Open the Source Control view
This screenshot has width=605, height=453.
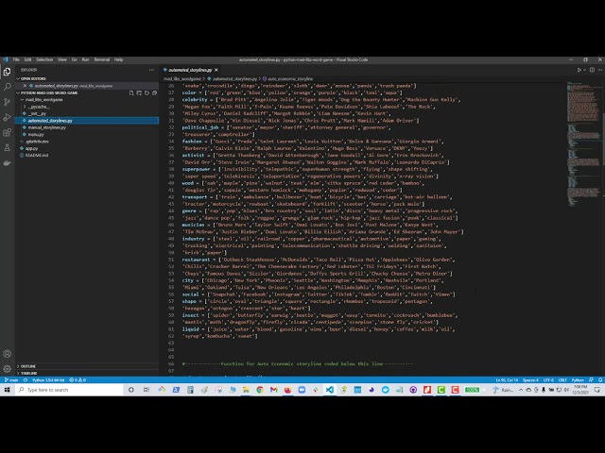coord(7,102)
